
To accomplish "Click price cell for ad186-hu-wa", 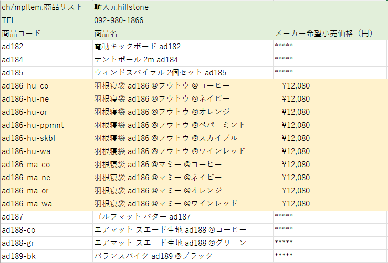I will point(296,151).
